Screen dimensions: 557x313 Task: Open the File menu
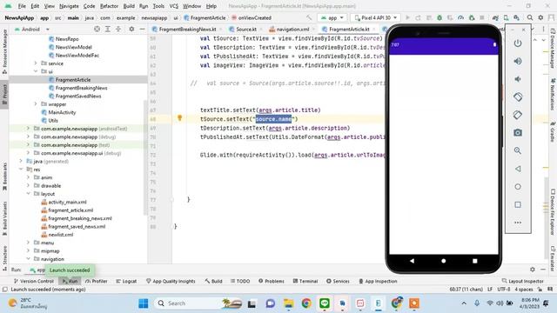coord(22,6)
